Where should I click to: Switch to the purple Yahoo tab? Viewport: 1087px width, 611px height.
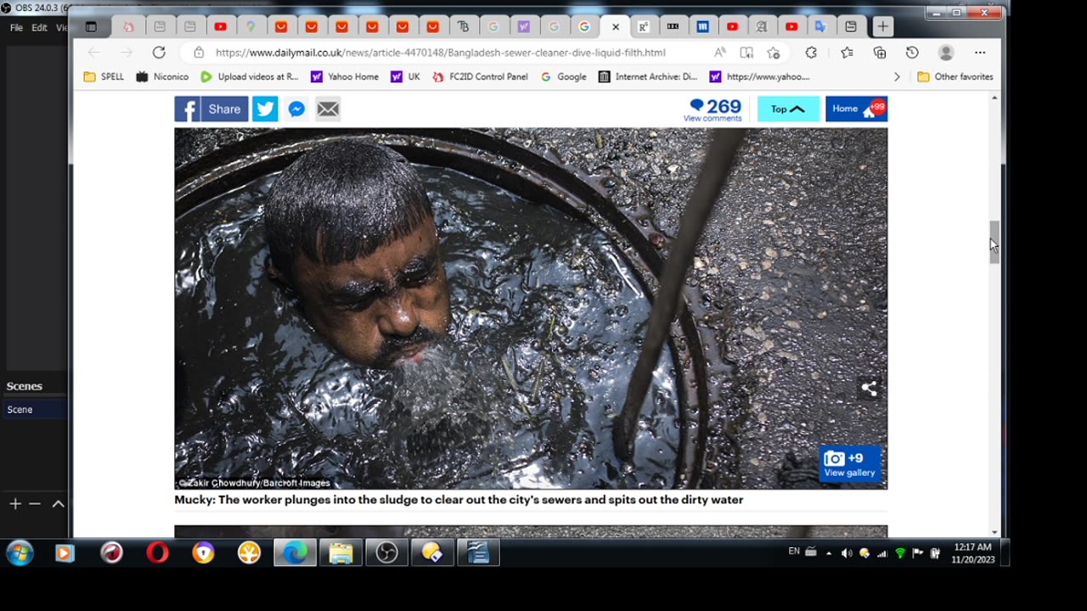click(523, 26)
